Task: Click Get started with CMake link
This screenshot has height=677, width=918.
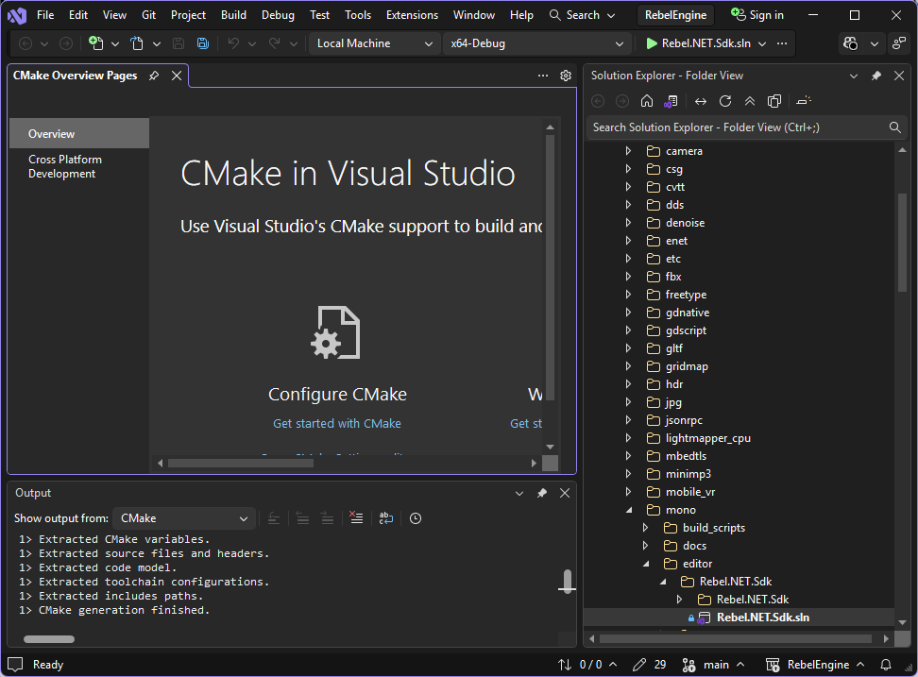Action: (336, 424)
